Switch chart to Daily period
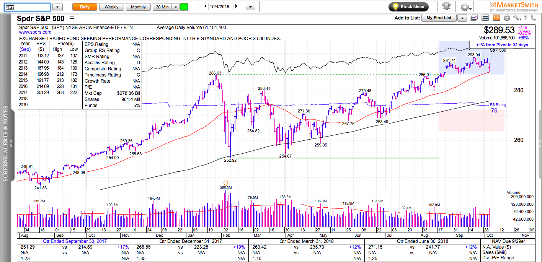 pos(85,7)
